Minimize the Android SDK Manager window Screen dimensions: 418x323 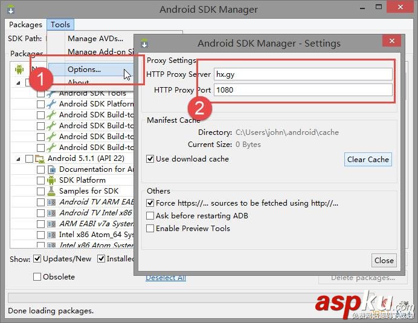coord(362,8)
